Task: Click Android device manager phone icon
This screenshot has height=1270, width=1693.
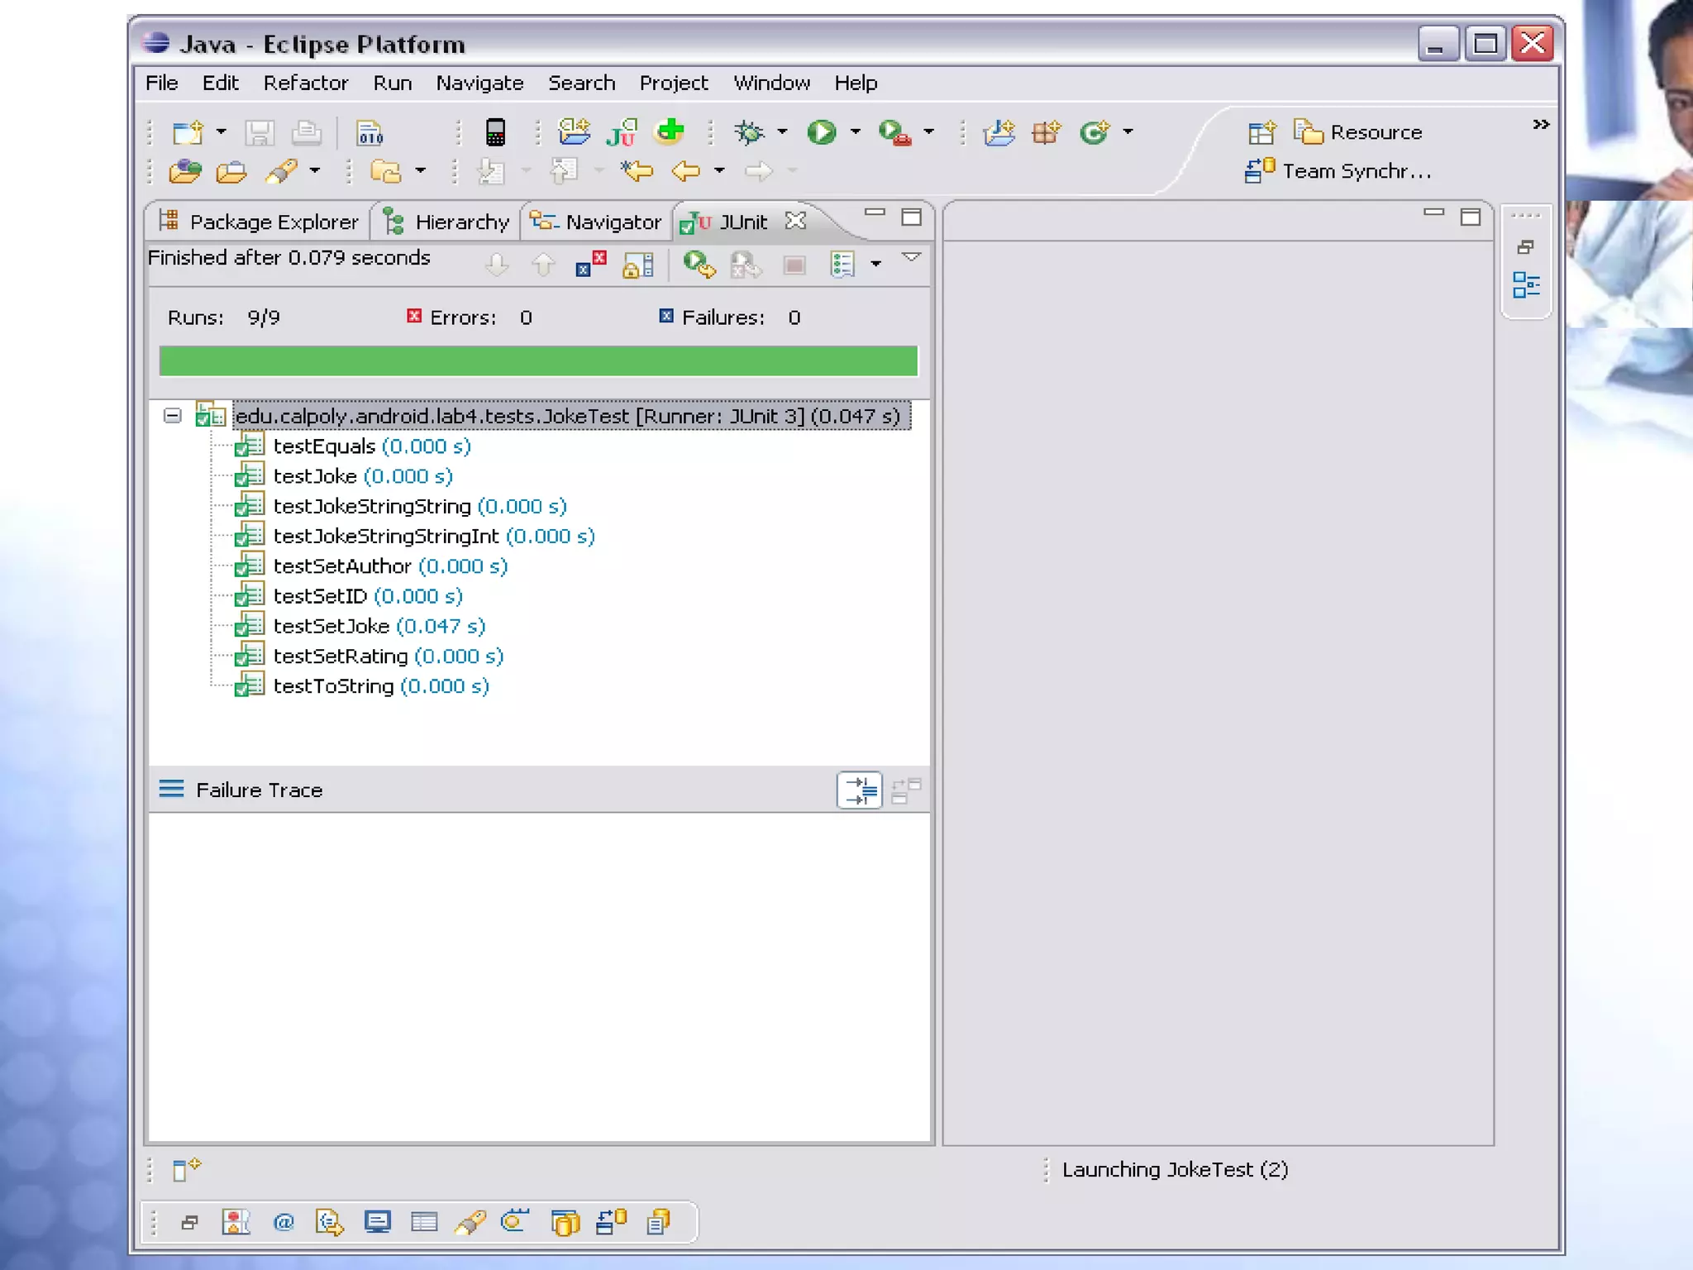Action: 495,132
